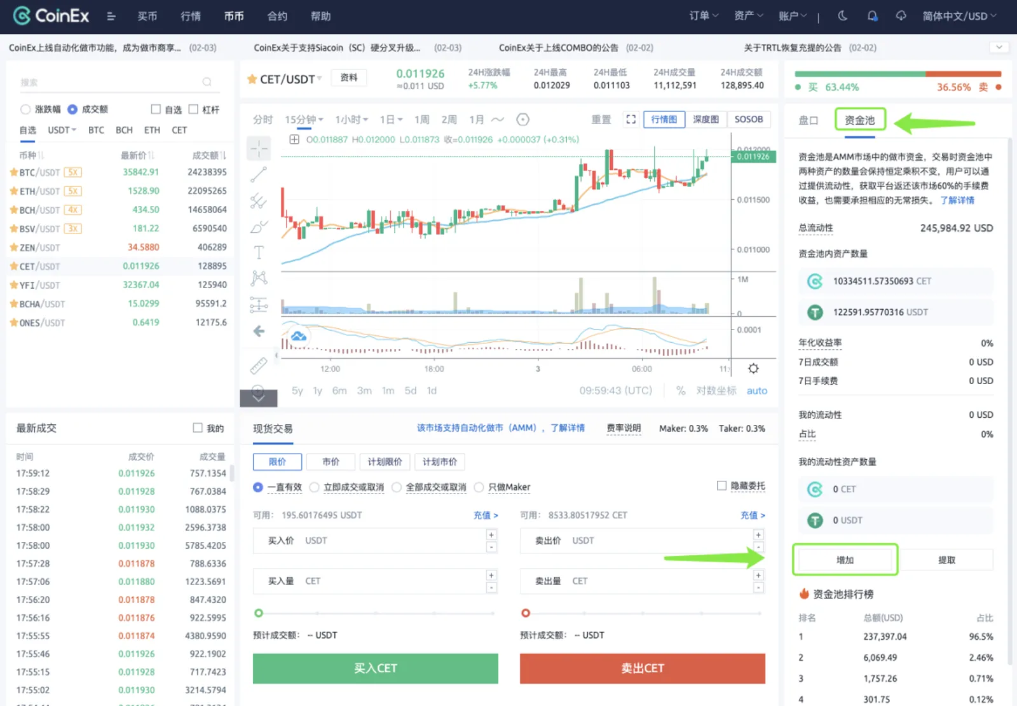Expand announcements bar chevron
This screenshot has width=1017, height=706.
(x=999, y=48)
